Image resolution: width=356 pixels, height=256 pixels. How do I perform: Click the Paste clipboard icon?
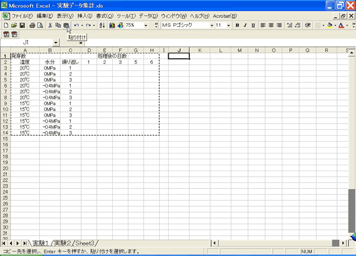(66, 25)
